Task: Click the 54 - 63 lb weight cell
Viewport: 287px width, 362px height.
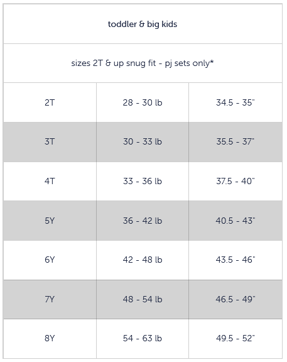Action: (143, 339)
